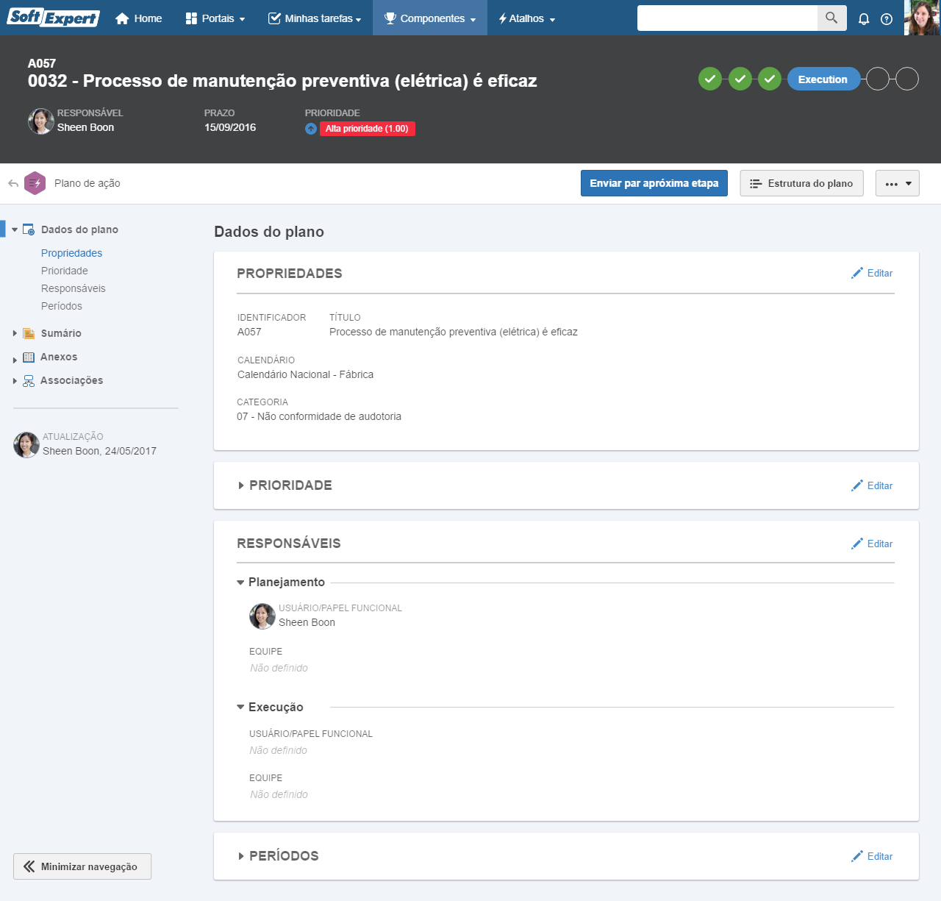Click the blue priority arrow icon

311,129
